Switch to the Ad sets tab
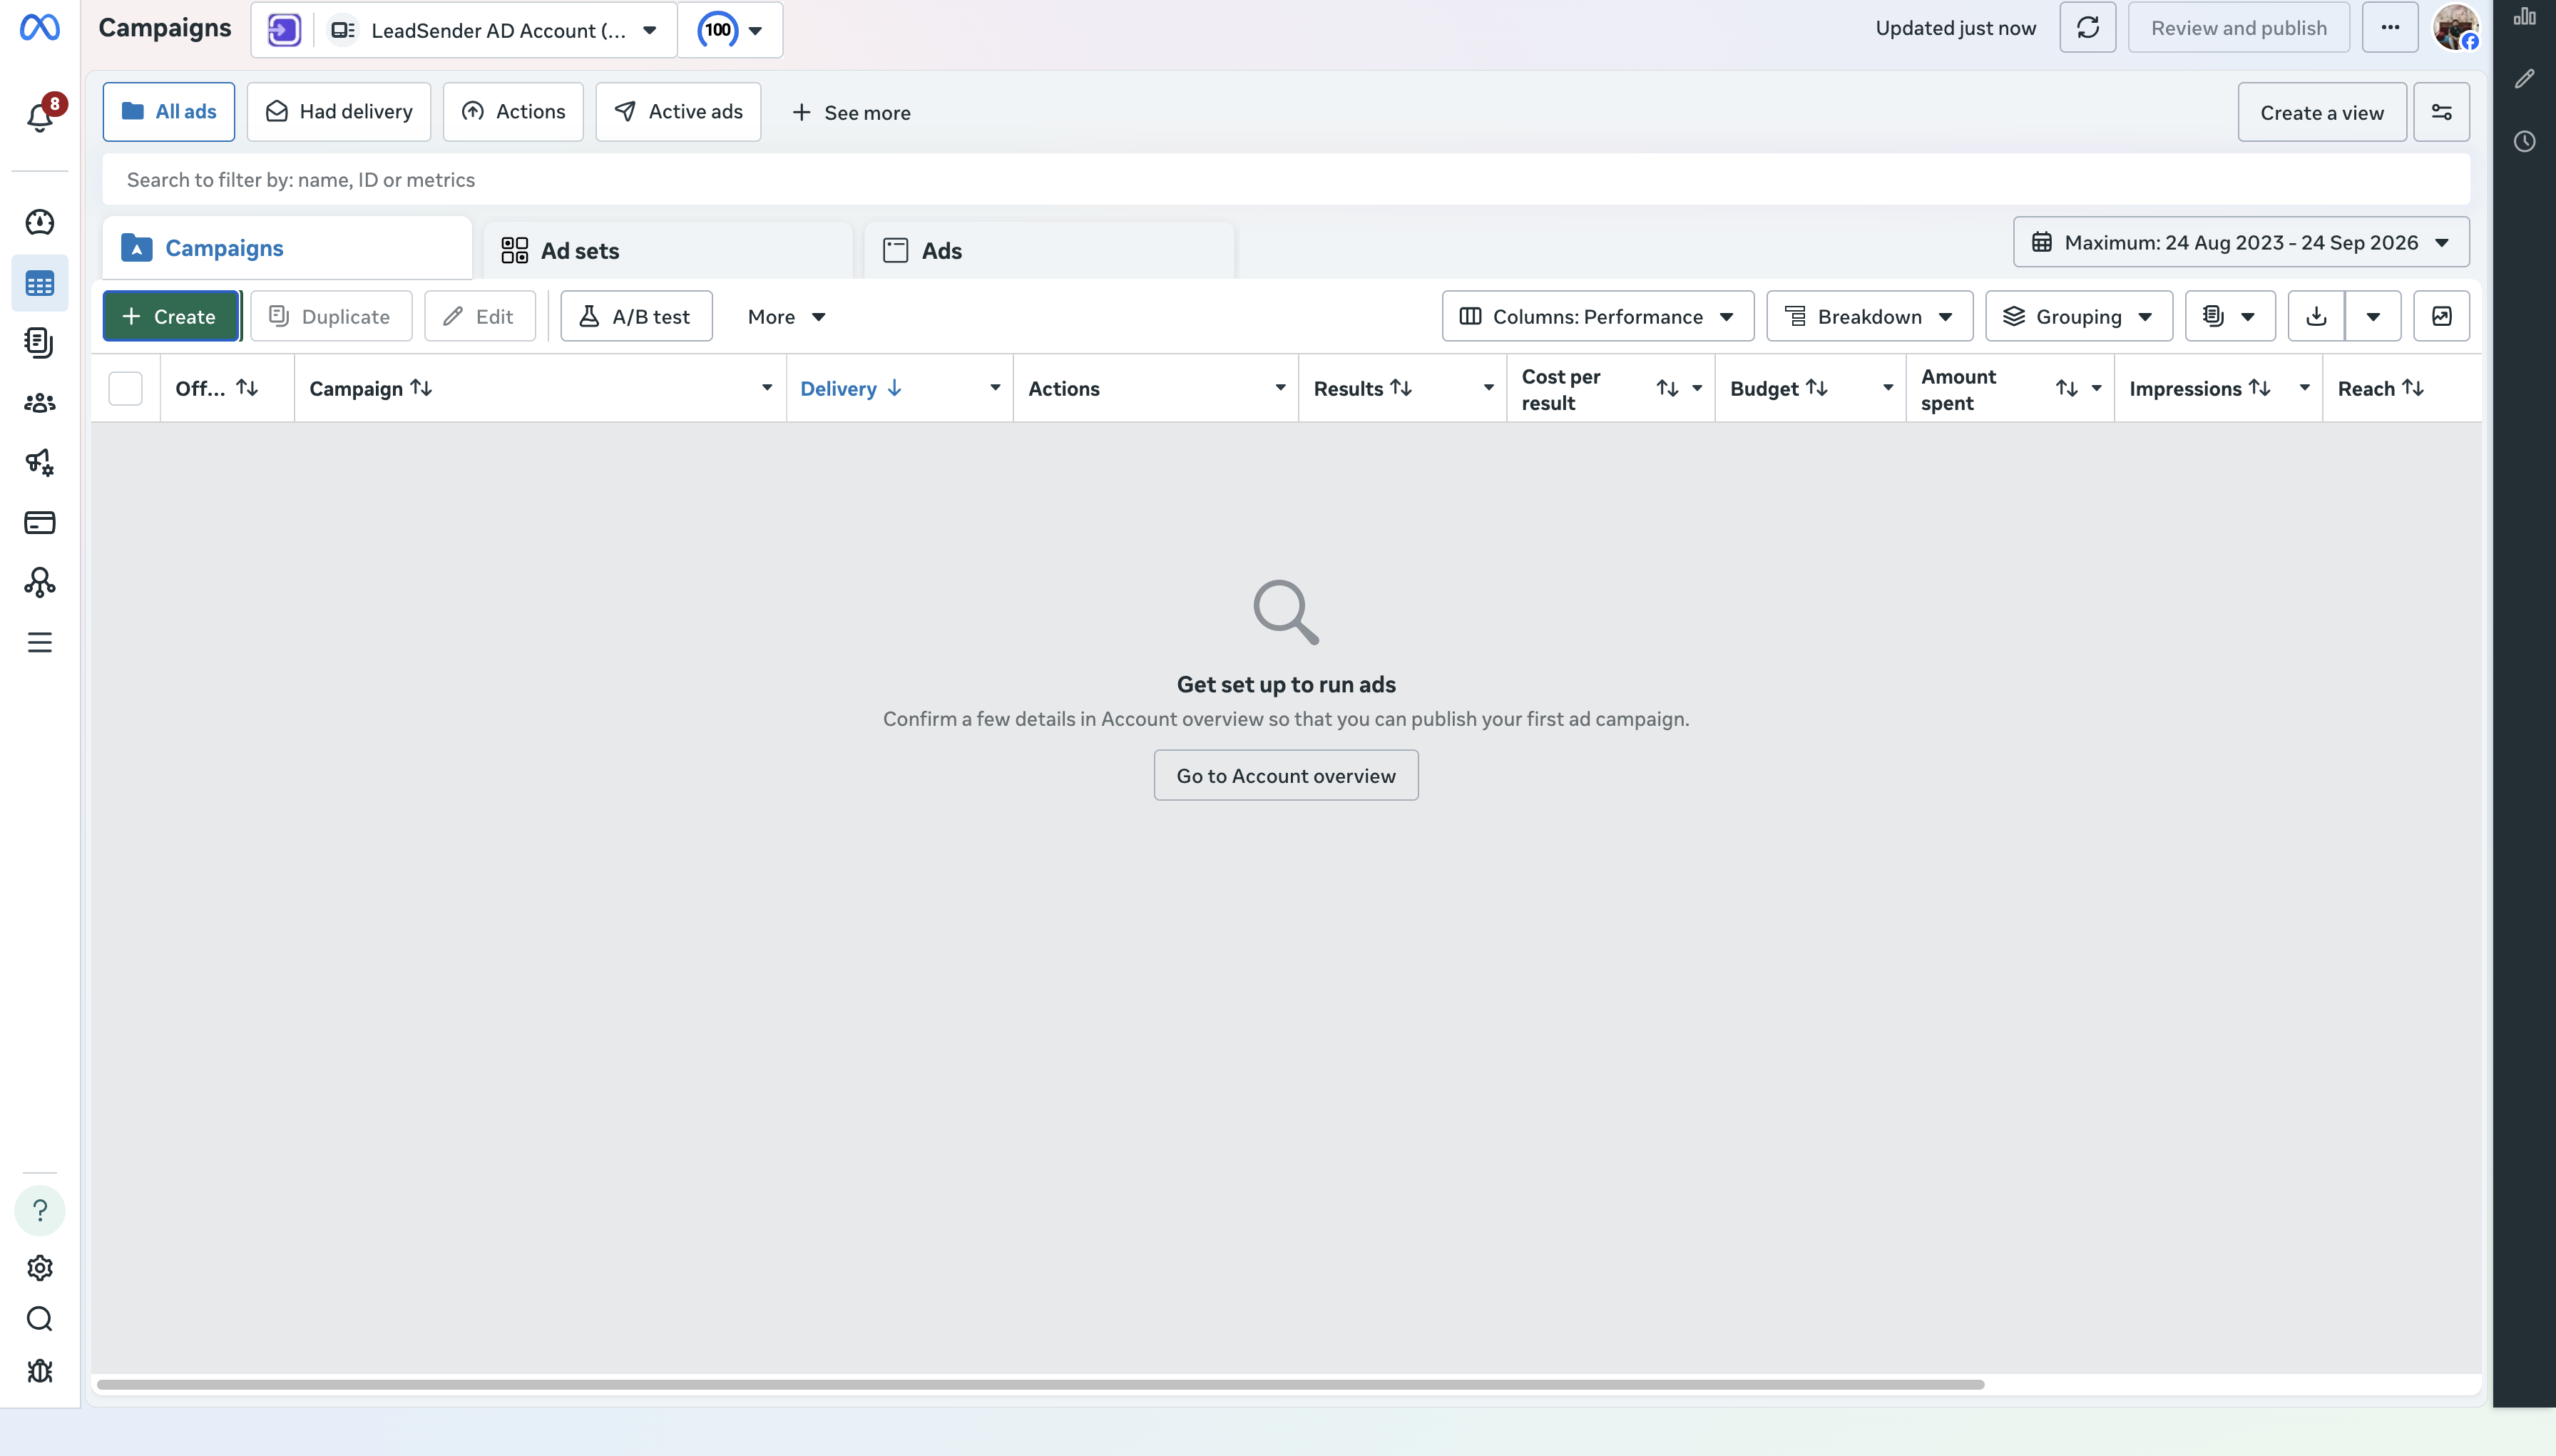The height and width of the screenshot is (1456, 2556). tap(668, 250)
